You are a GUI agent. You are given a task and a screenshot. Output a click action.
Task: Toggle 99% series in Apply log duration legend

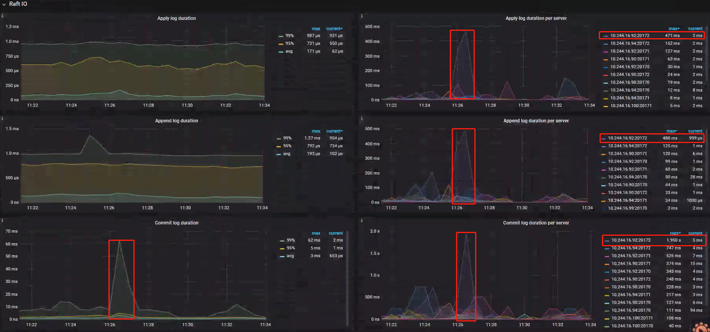(289, 36)
